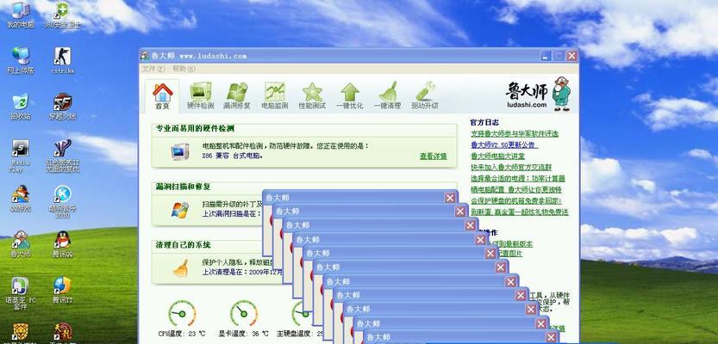Click the 清理自己的系统 heading
This screenshot has height=344, width=718.
[x=183, y=245]
